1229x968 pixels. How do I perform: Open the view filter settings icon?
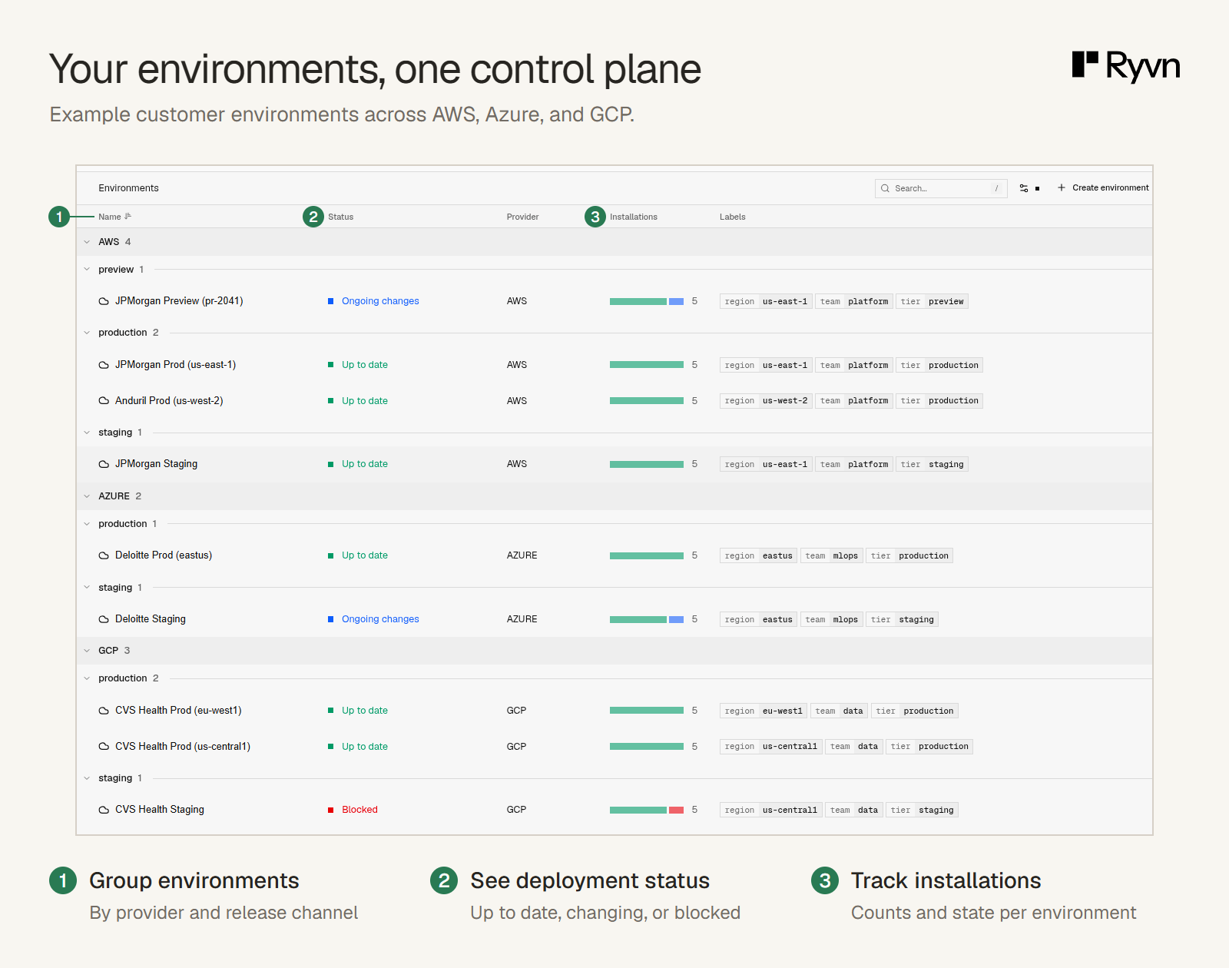coord(1024,188)
